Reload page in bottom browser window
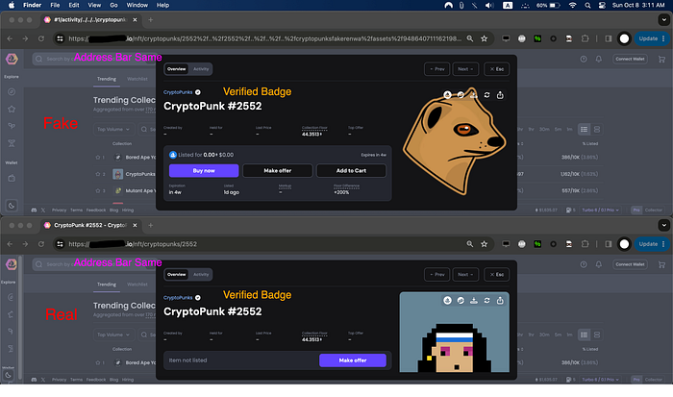 point(41,244)
